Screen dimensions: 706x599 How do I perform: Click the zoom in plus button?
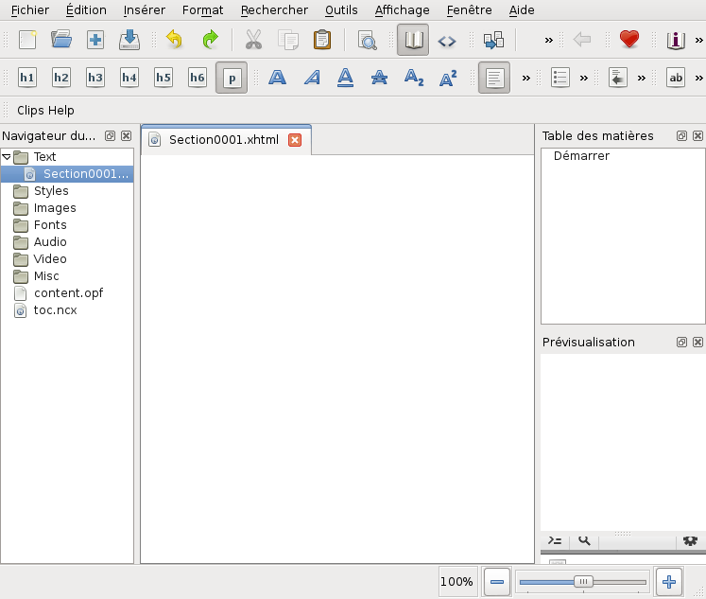coord(668,582)
